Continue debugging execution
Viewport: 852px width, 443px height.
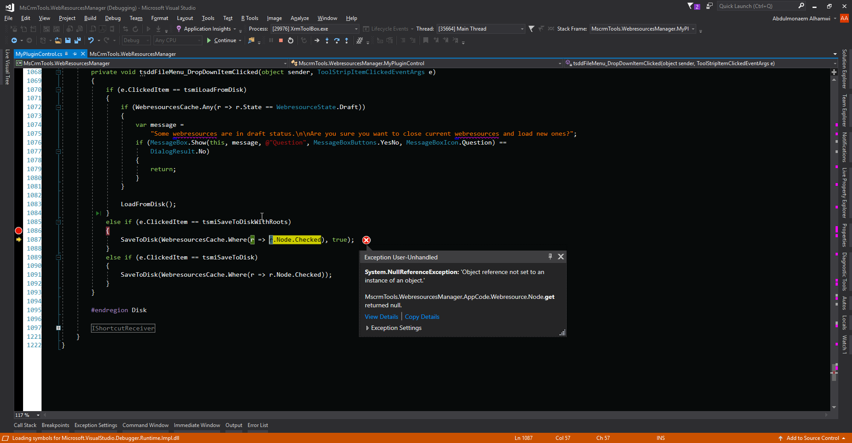[x=221, y=40]
